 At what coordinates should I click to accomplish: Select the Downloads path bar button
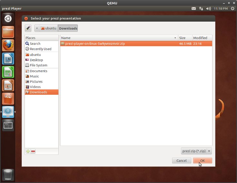tap(68, 28)
